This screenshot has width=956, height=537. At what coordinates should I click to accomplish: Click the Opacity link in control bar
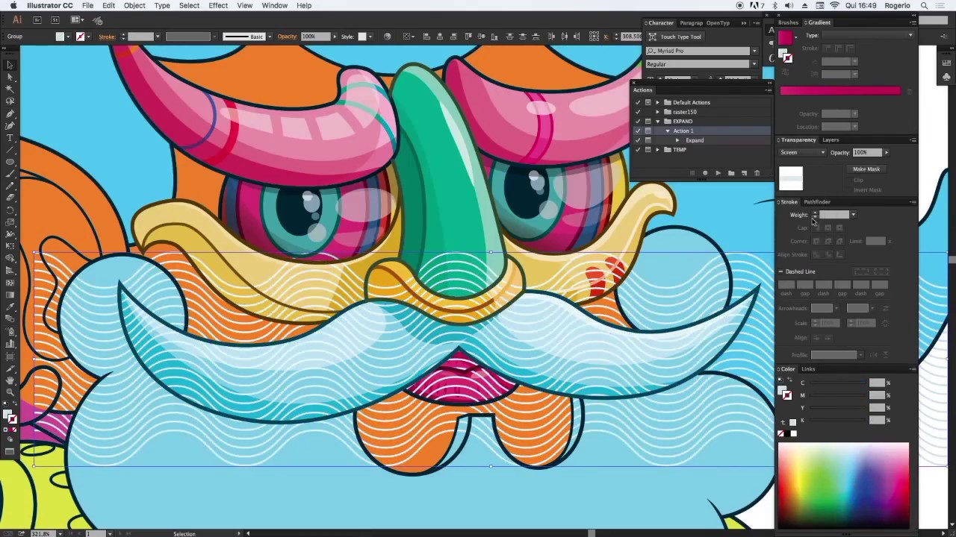click(x=287, y=37)
